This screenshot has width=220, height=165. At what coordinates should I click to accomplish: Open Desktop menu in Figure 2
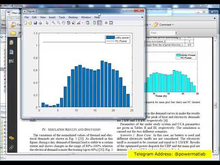[73, 17]
